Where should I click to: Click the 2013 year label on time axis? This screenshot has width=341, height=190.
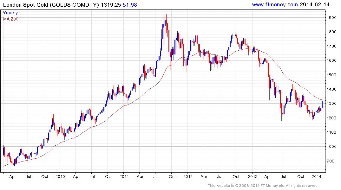(x=252, y=176)
